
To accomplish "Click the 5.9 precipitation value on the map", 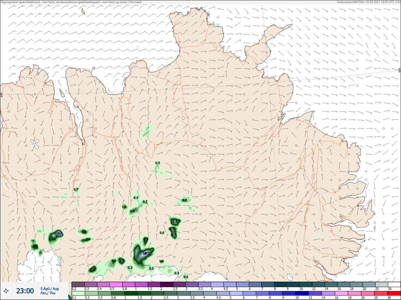I will point(175,221).
